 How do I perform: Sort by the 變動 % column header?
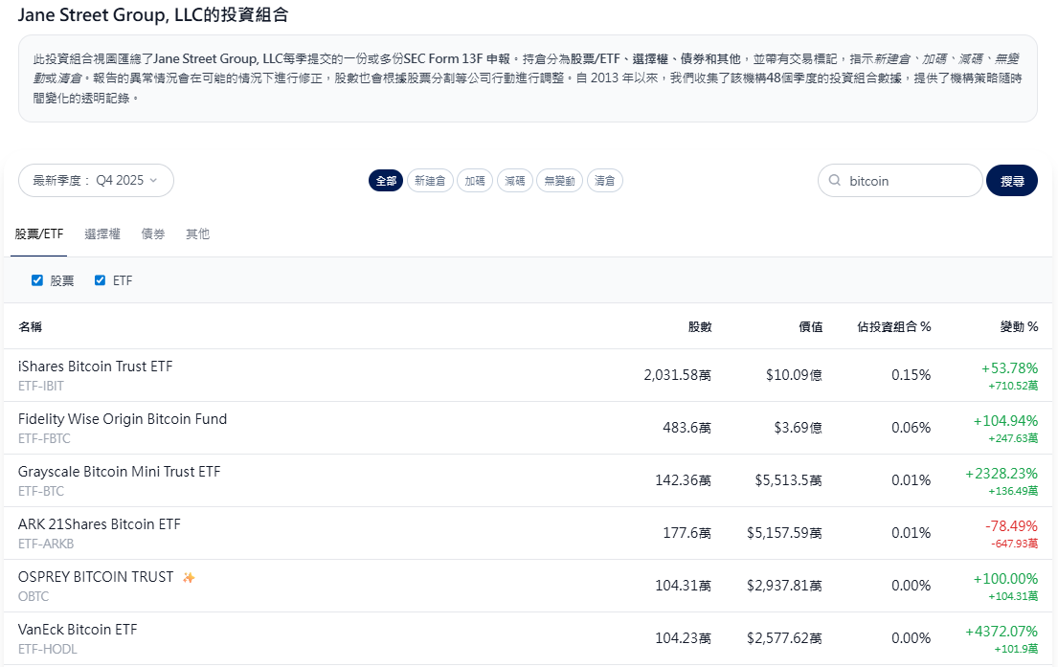(x=1019, y=327)
